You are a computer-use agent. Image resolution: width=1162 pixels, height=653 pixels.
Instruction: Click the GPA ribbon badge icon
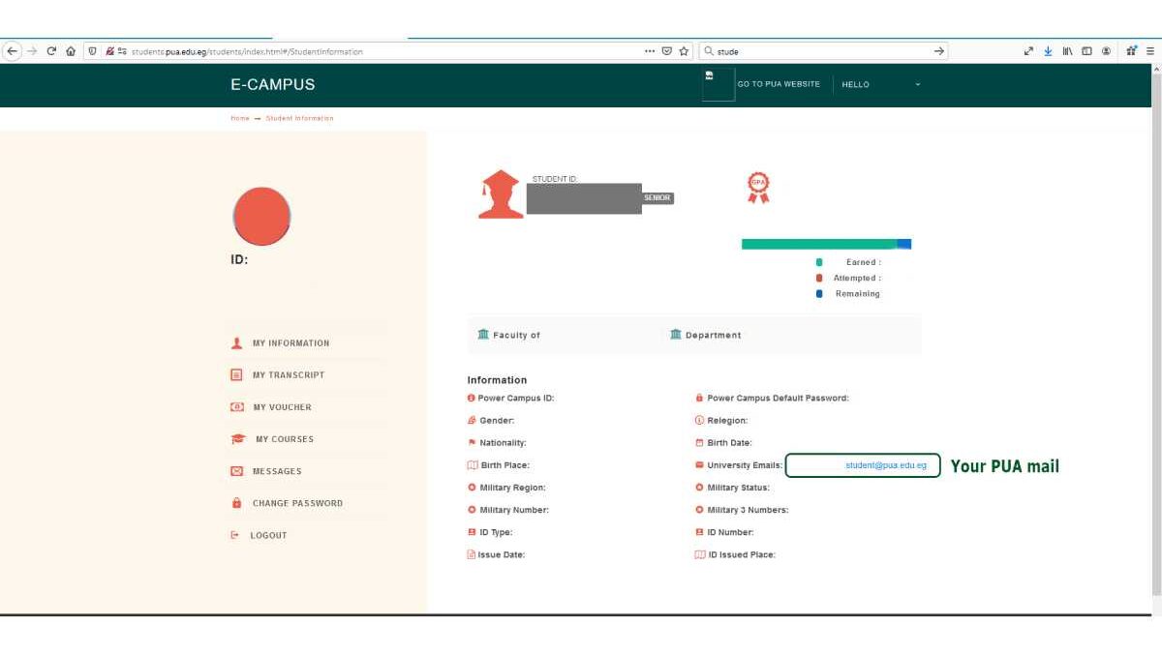click(x=758, y=187)
